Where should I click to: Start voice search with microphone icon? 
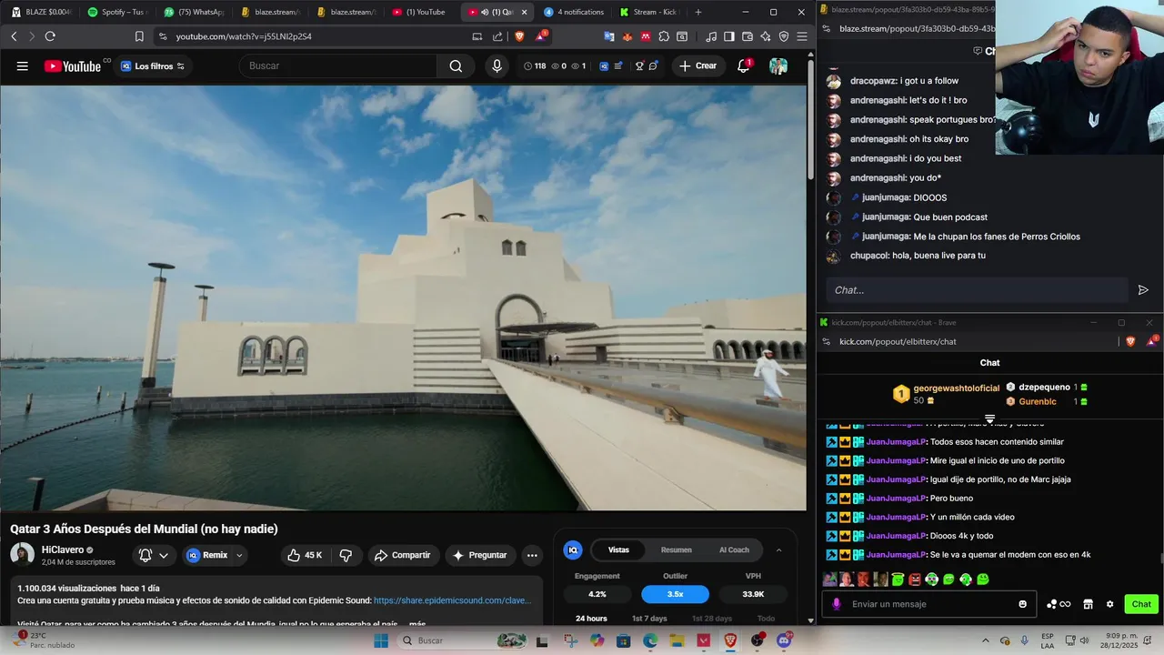click(497, 66)
